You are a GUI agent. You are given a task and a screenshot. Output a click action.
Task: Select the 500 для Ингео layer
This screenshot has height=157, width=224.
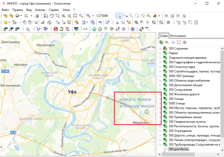click(x=179, y=149)
